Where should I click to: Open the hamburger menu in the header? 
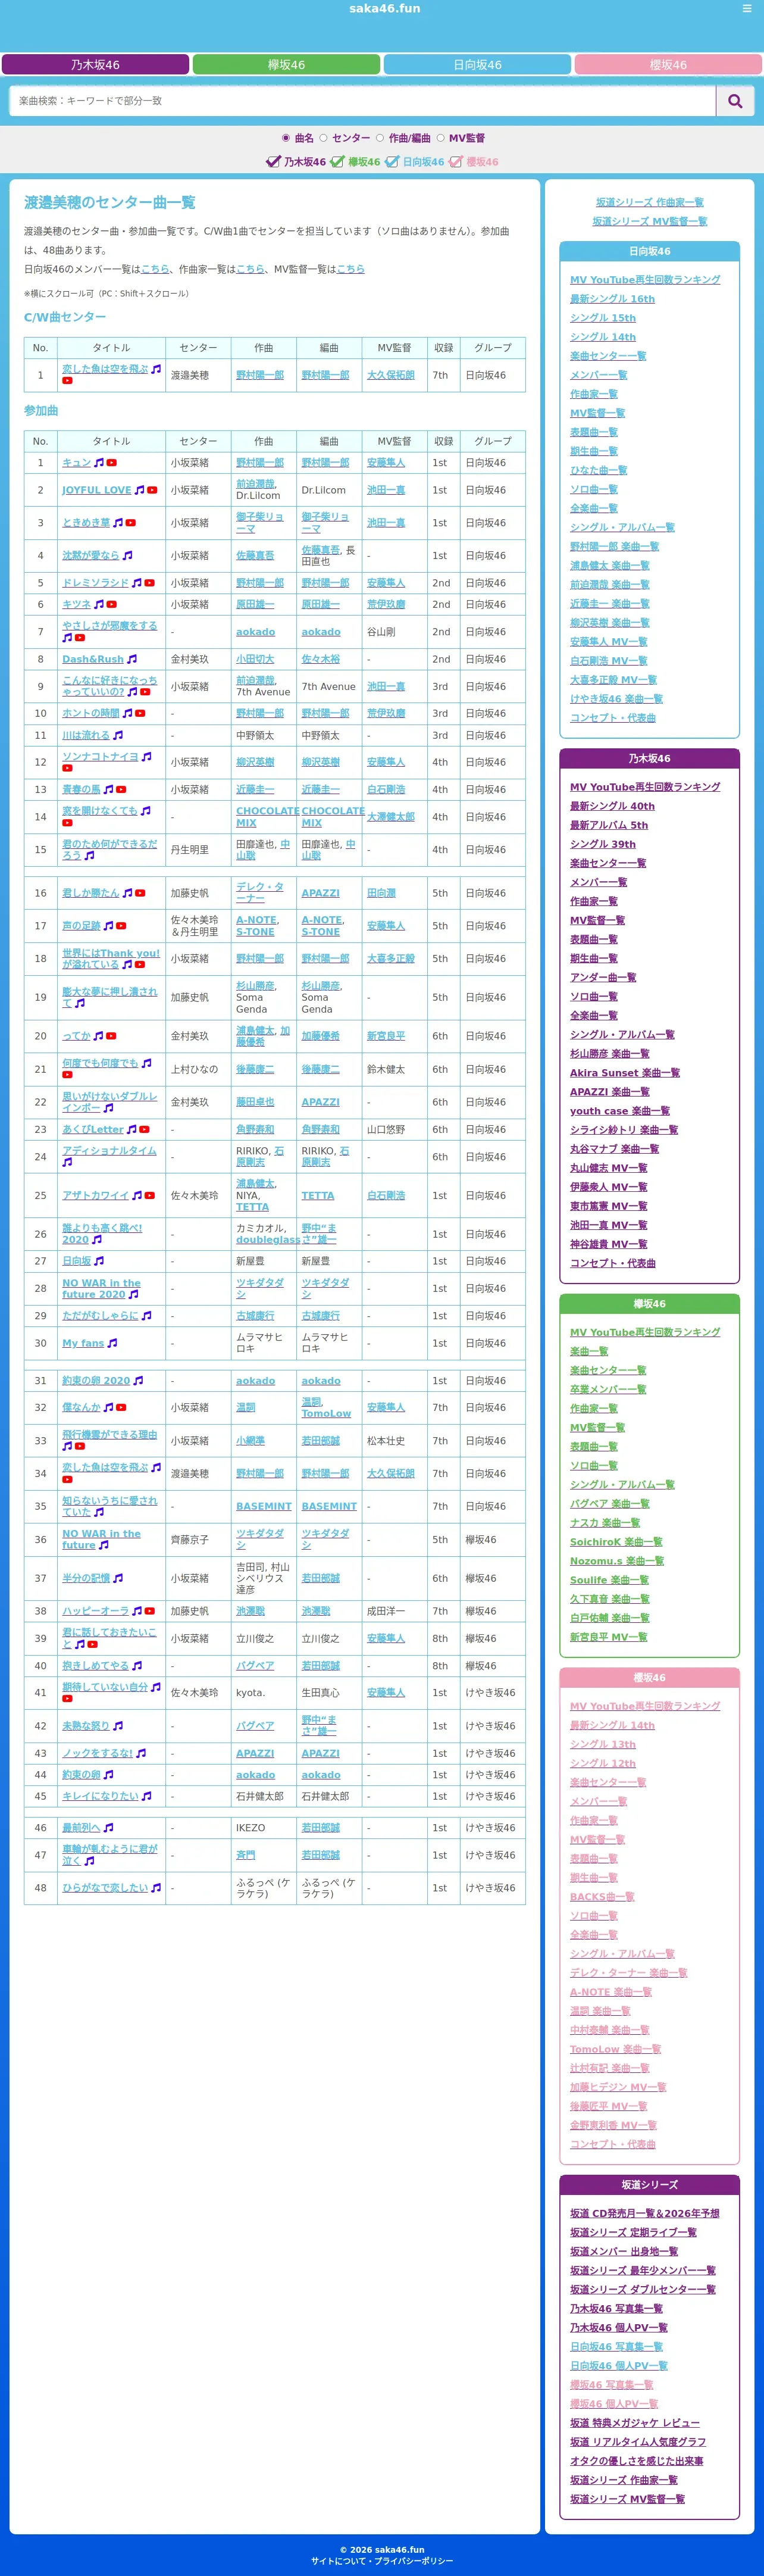point(746,9)
